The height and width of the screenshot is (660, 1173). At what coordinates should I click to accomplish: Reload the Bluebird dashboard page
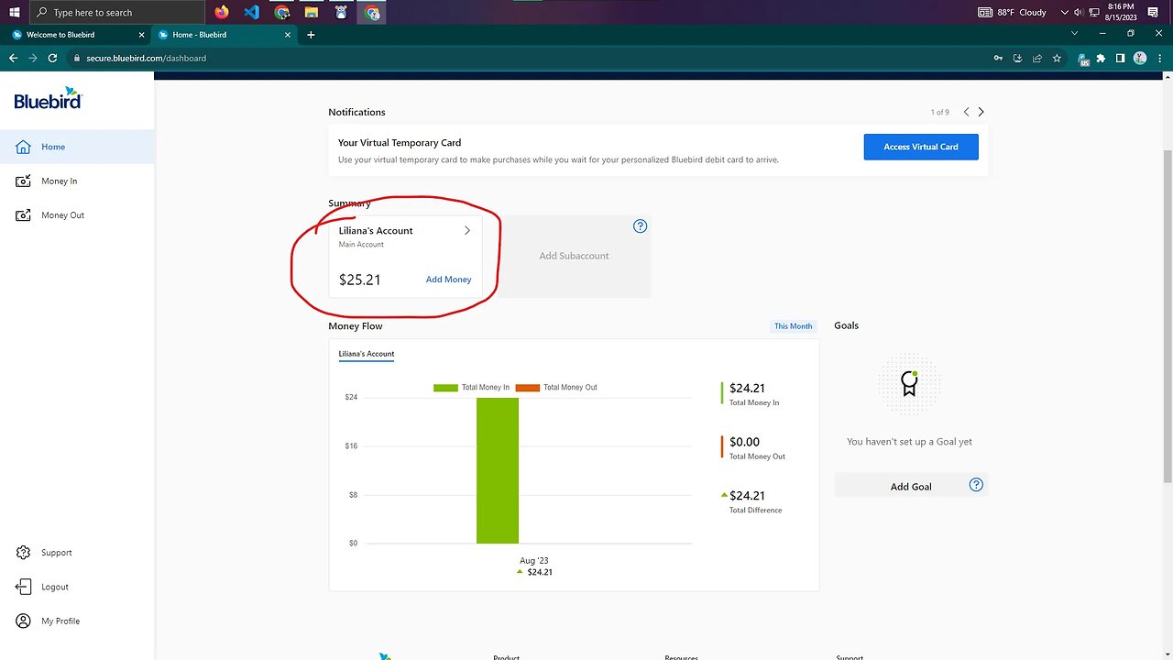[53, 58]
